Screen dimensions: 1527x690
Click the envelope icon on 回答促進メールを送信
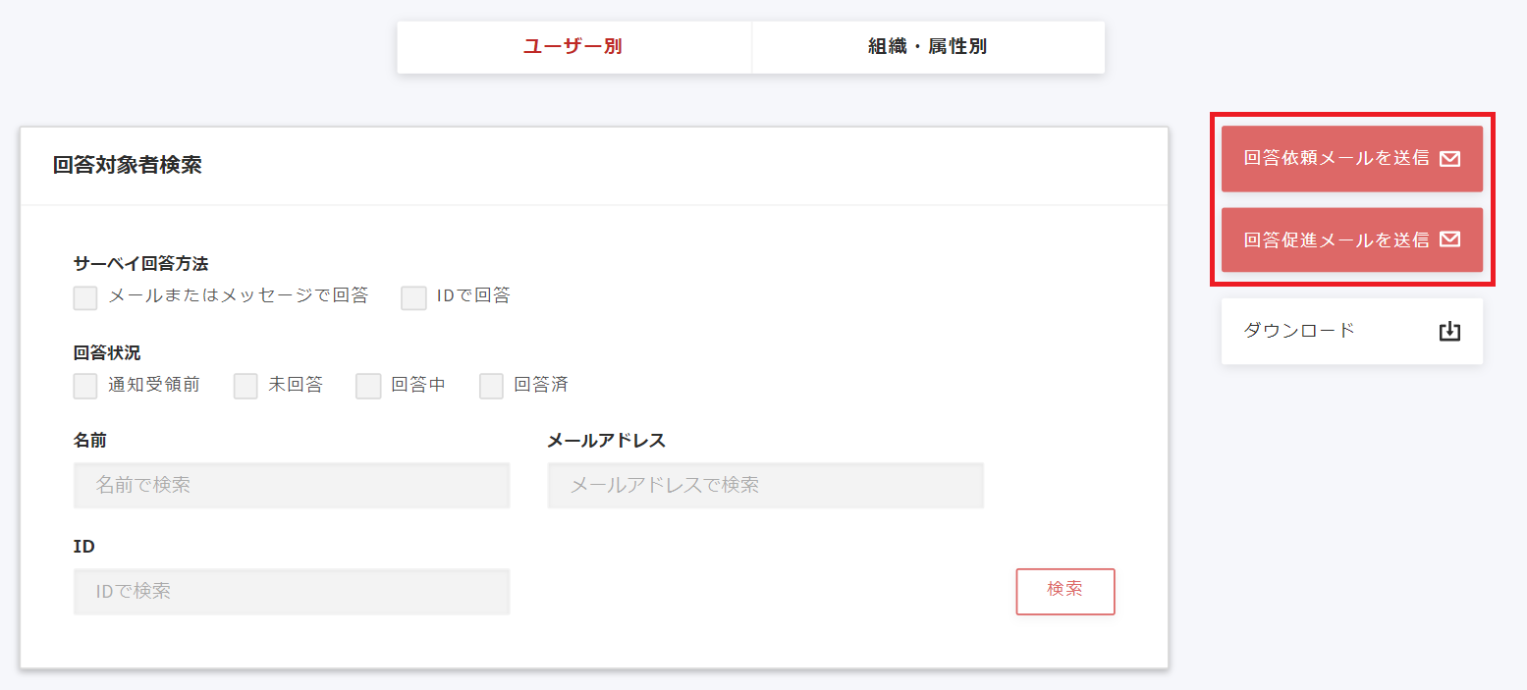point(1452,239)
